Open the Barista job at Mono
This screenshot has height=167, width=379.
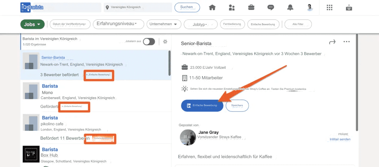coord(50,86)
